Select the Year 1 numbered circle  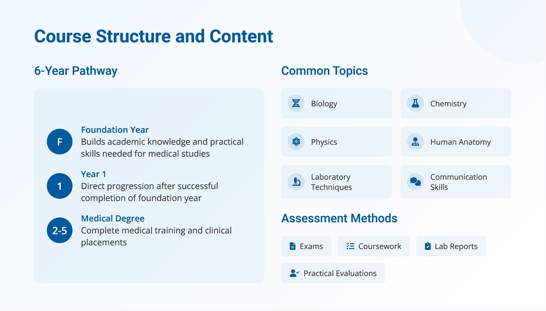coord(59,186)
